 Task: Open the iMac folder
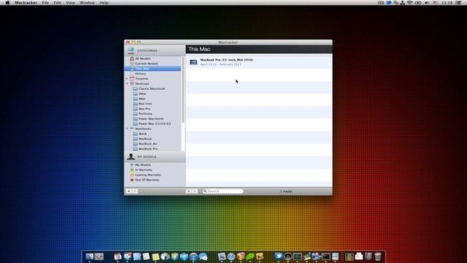tap(153, 99)
